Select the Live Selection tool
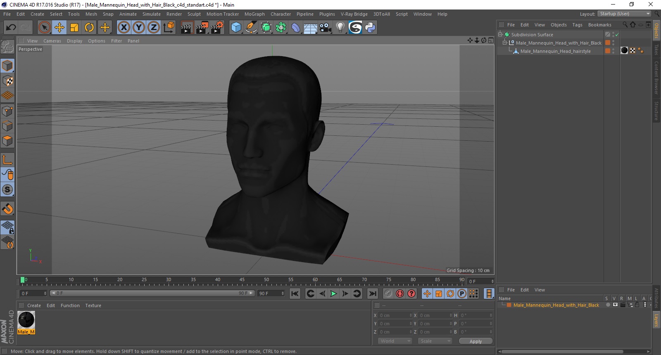Viewport: 661px width, 355px height. (44, 28)
